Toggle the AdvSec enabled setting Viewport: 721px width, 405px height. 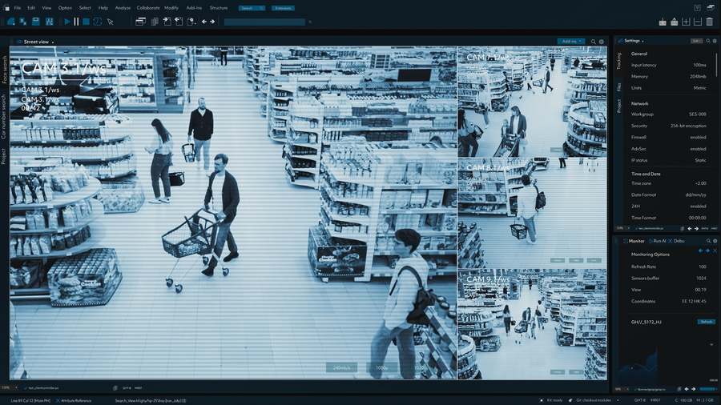tap(698, 148)
